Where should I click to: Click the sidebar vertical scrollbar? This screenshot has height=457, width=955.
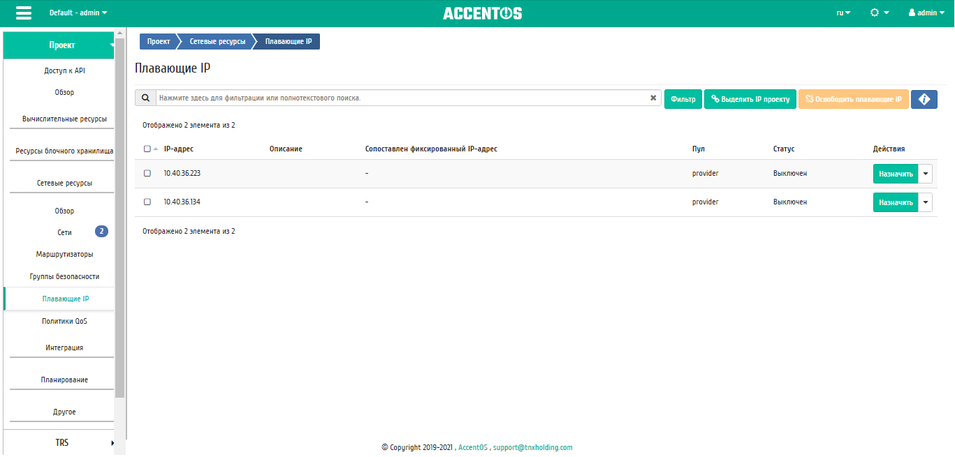pyautogui.click(x=119, y=209)
